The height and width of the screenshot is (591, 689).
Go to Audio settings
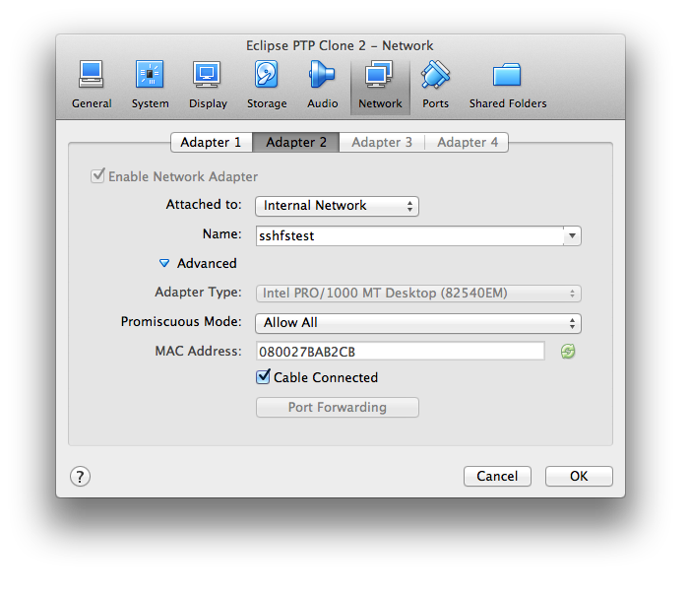[x=322, y=84]
